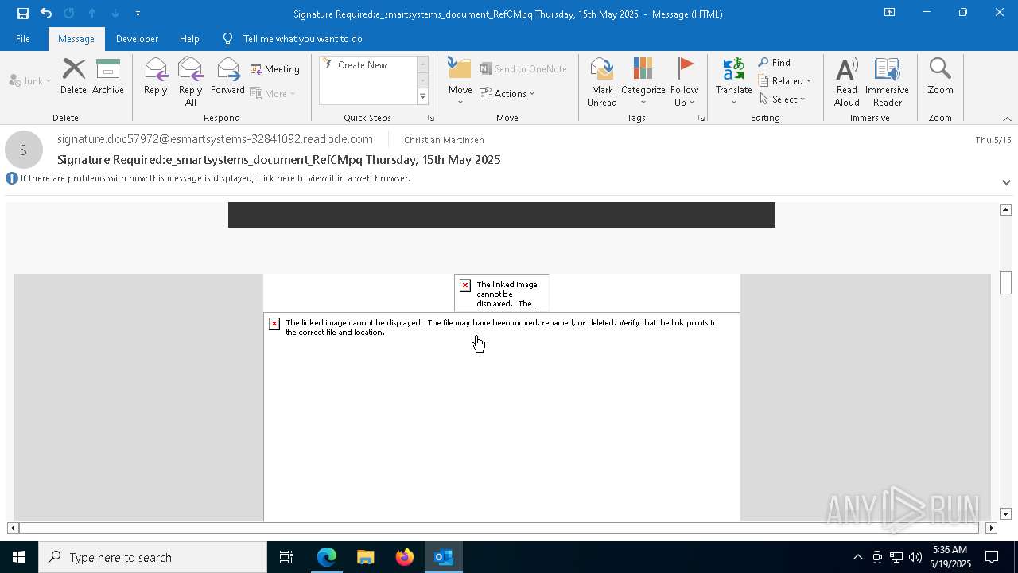
Task: Switch to the Developer tab
Action: (x=137, y=38)
